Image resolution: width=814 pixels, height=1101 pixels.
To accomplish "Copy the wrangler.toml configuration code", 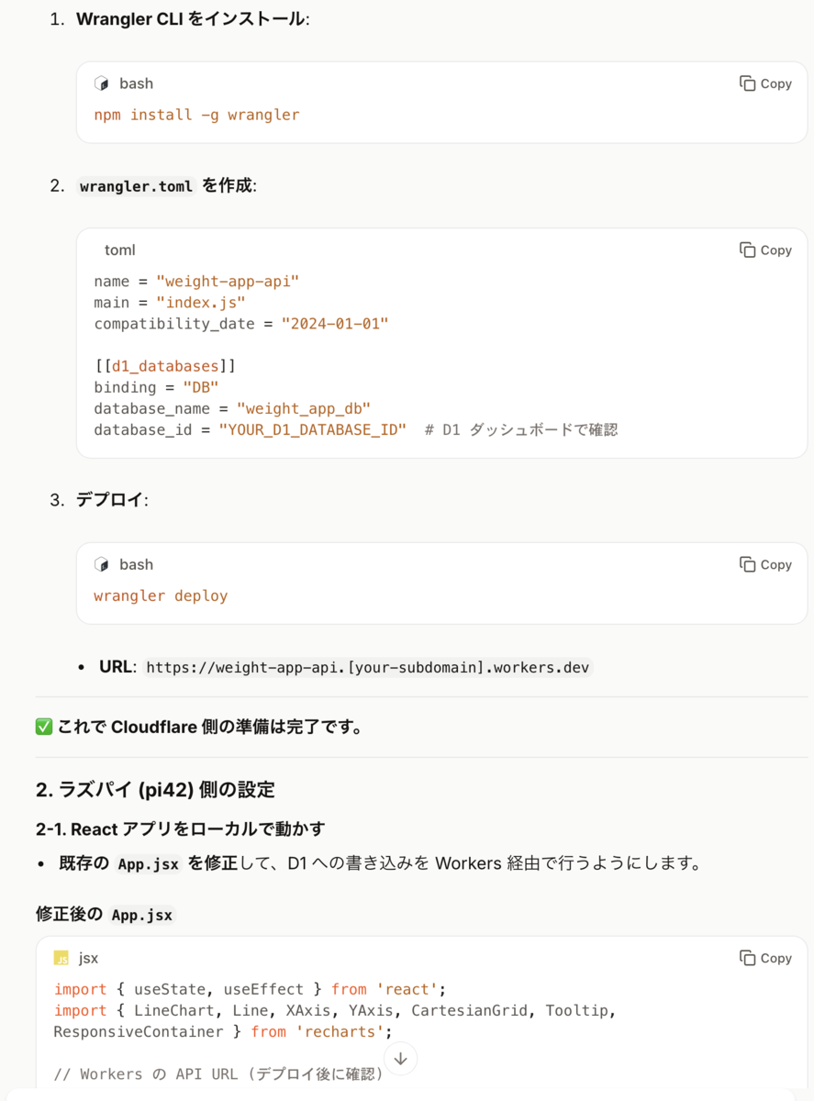I will tap(765, 250).
